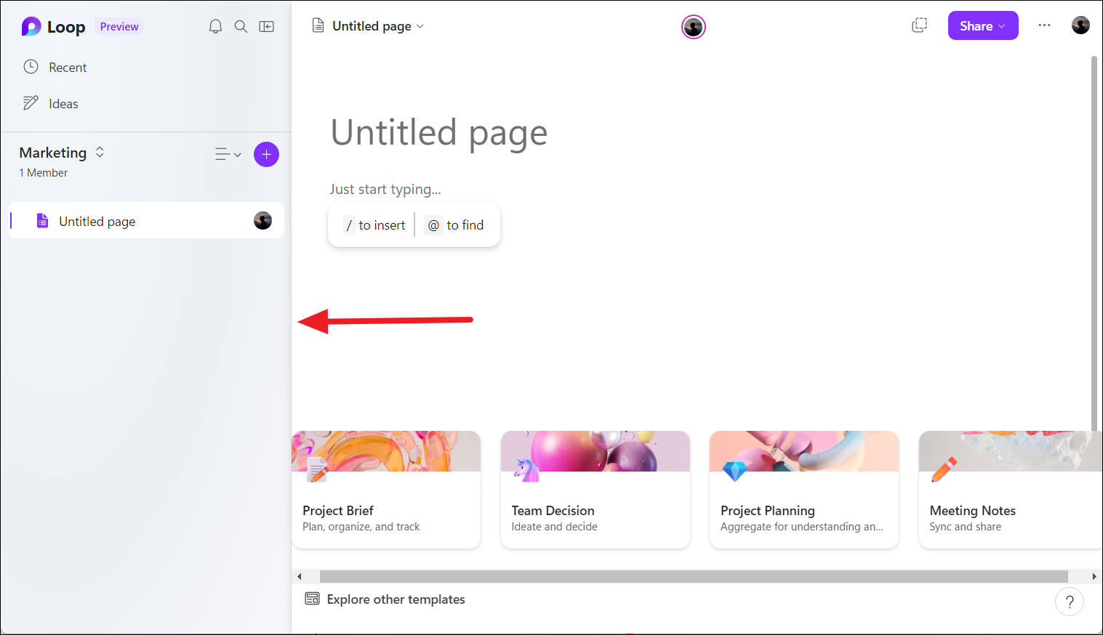The width and height of the screenshot is (1103, 635).
Task: Collapse the sidebar panel icon
Action: [x=267, y=27]
